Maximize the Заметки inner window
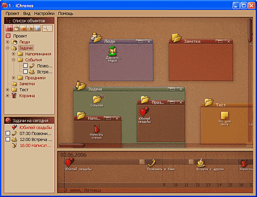Image resolution: width=257 pixels, height=197 pixels. [x=220, y=42]
